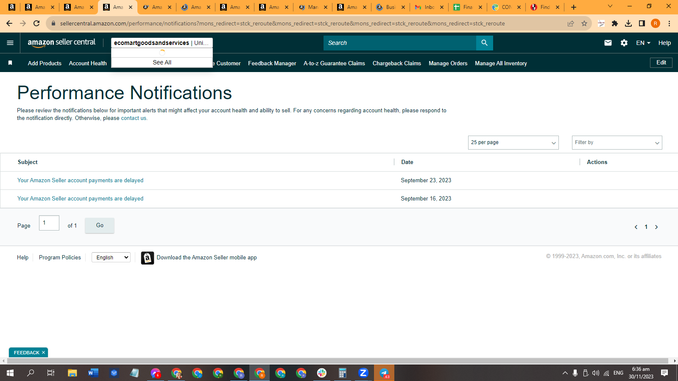Click the Go page button
Screen dimensions: 678x381
[x=100, y=225]
